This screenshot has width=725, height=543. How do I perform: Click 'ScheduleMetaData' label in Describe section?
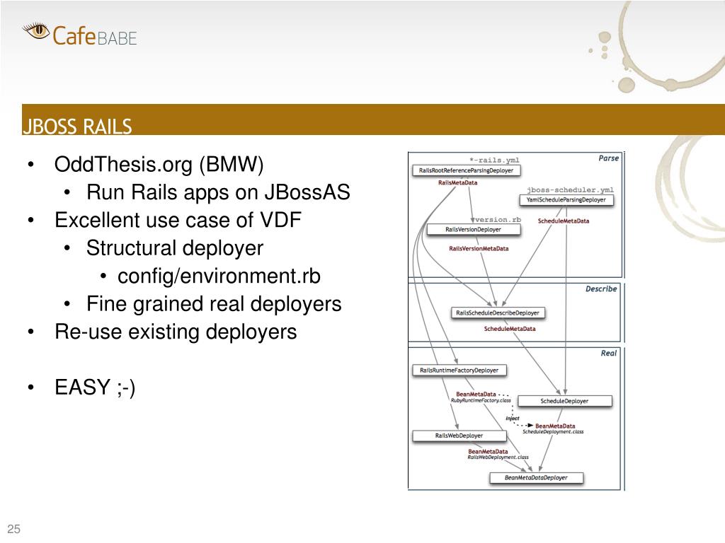click(x=510, y=329)
